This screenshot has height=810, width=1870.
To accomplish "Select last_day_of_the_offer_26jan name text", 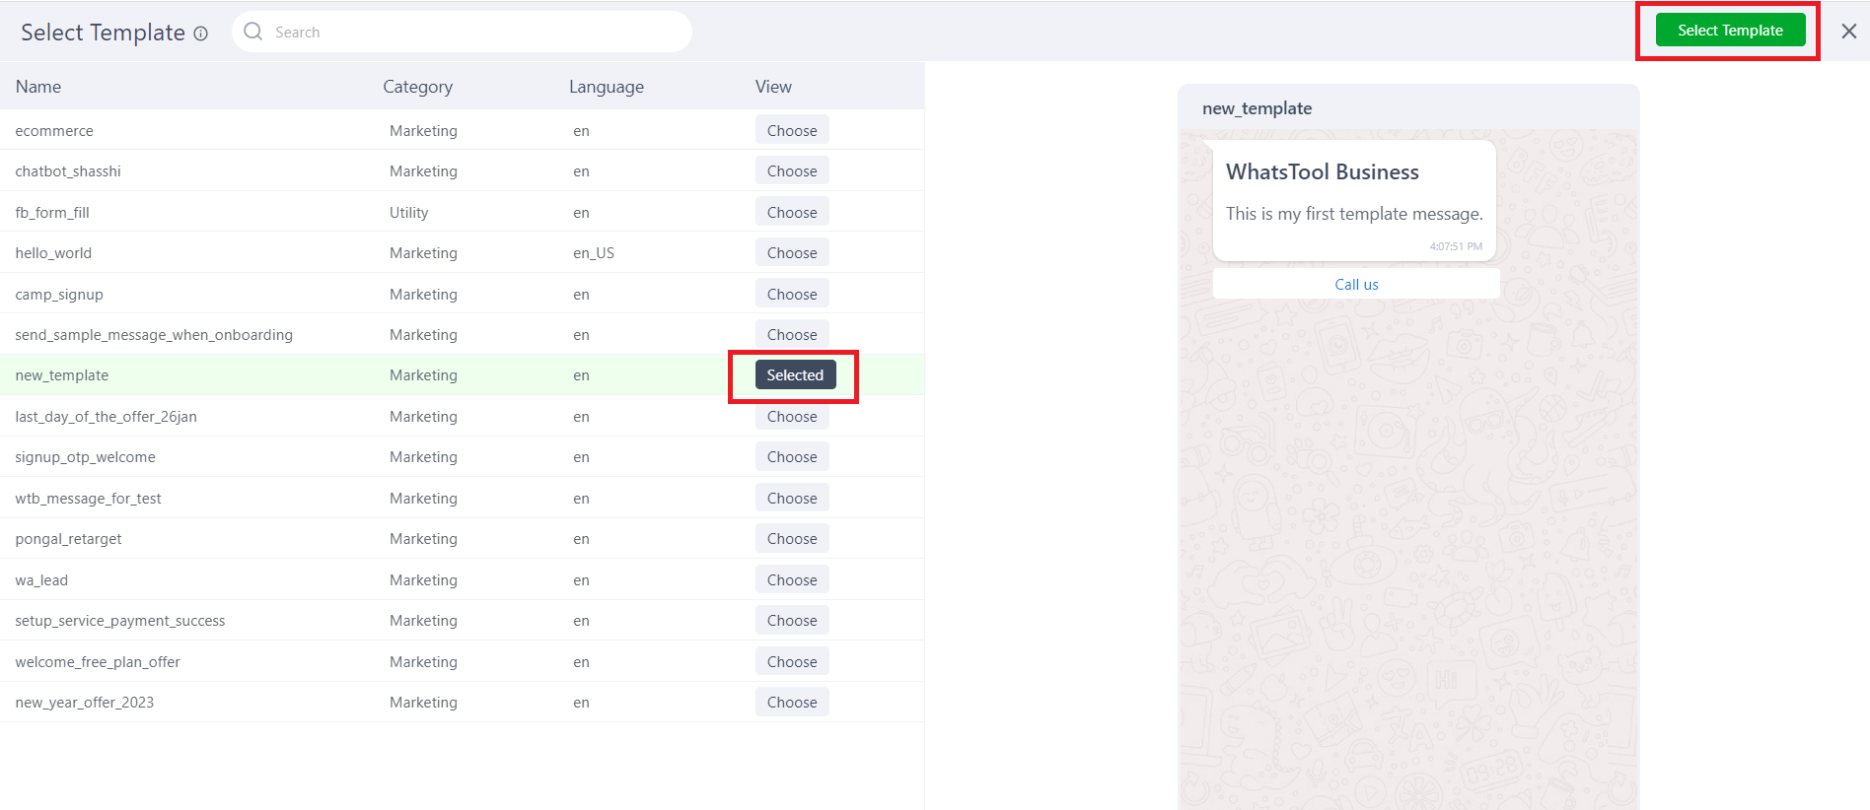I will (x=106, y=416).
